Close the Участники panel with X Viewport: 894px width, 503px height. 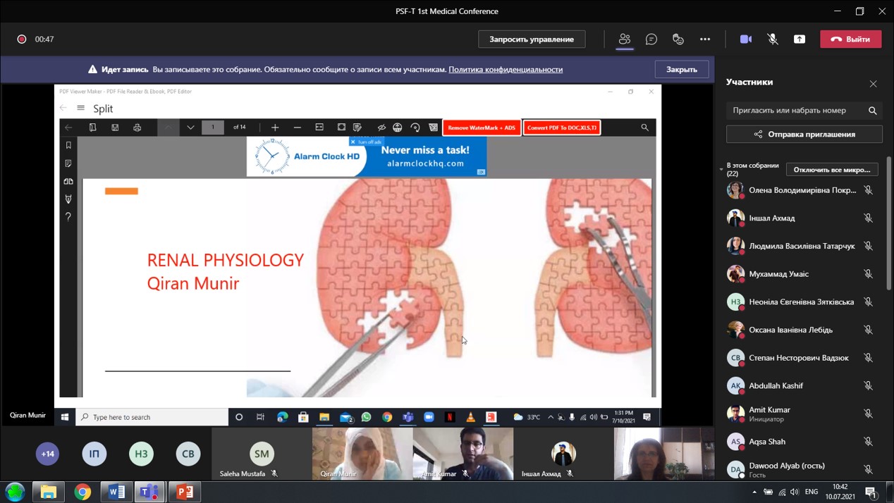[874, 84]
